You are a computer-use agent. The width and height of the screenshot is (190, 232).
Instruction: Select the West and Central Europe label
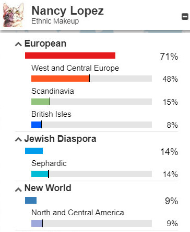point(75,68)
